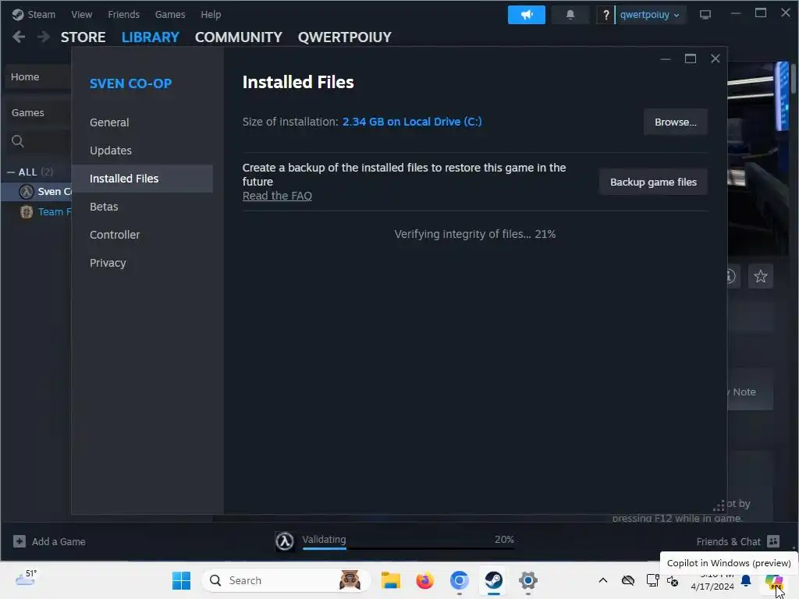Show hidden system tray icons chevron
Screen dimensions: 799x599
[x=603, y=580]
